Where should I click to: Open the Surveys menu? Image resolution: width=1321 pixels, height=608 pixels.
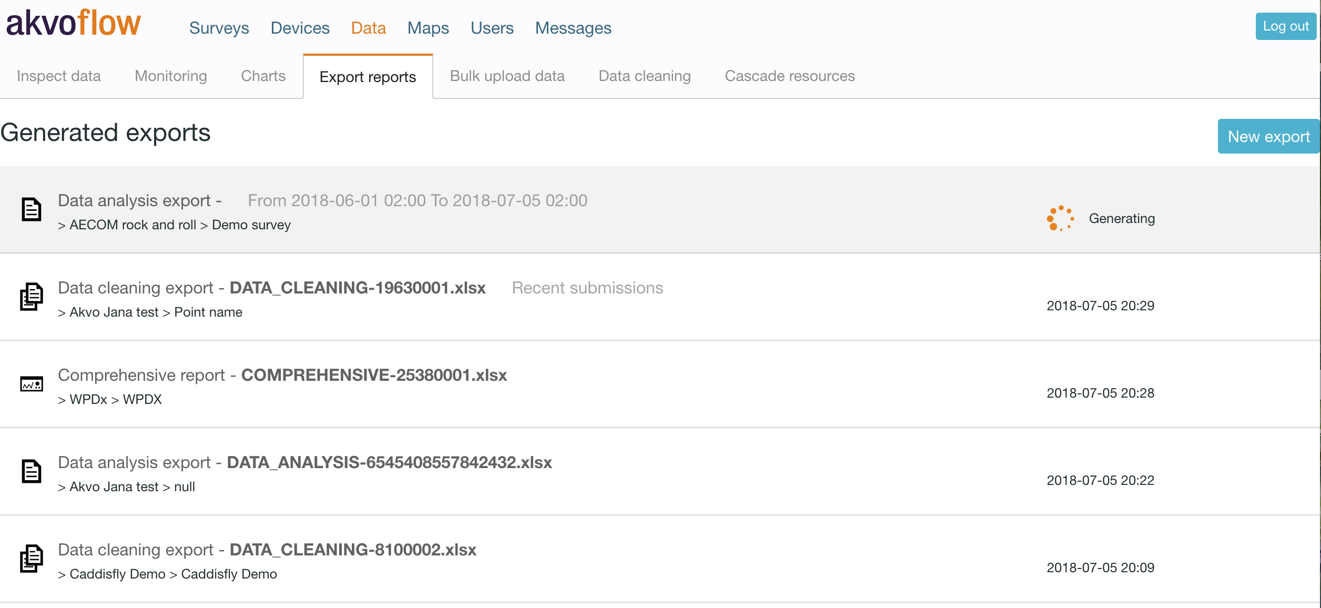point(219,28)
